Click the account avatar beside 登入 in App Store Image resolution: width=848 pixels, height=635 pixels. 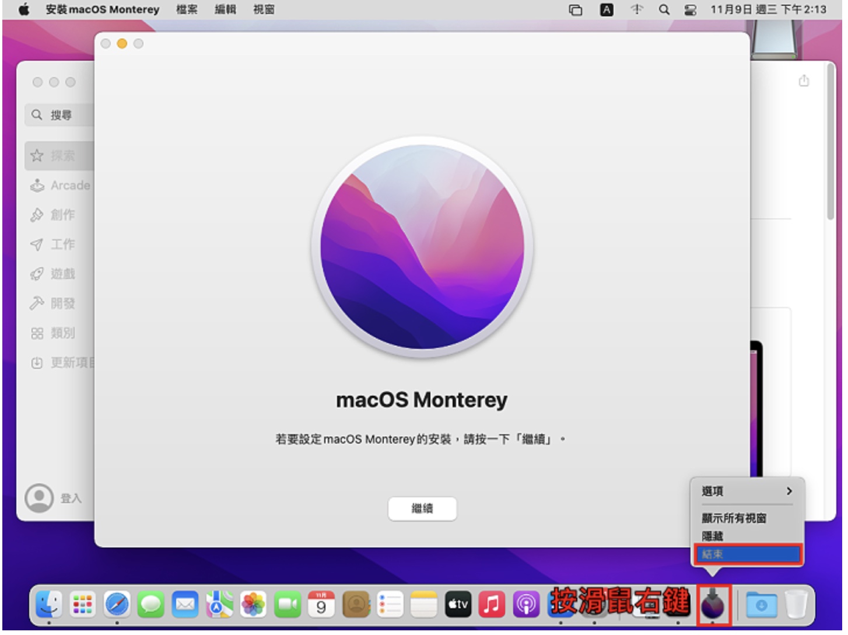tap(39, 498)
